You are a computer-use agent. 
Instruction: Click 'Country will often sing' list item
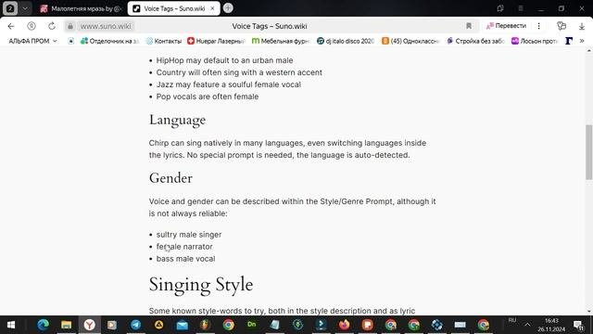point(239,72)
